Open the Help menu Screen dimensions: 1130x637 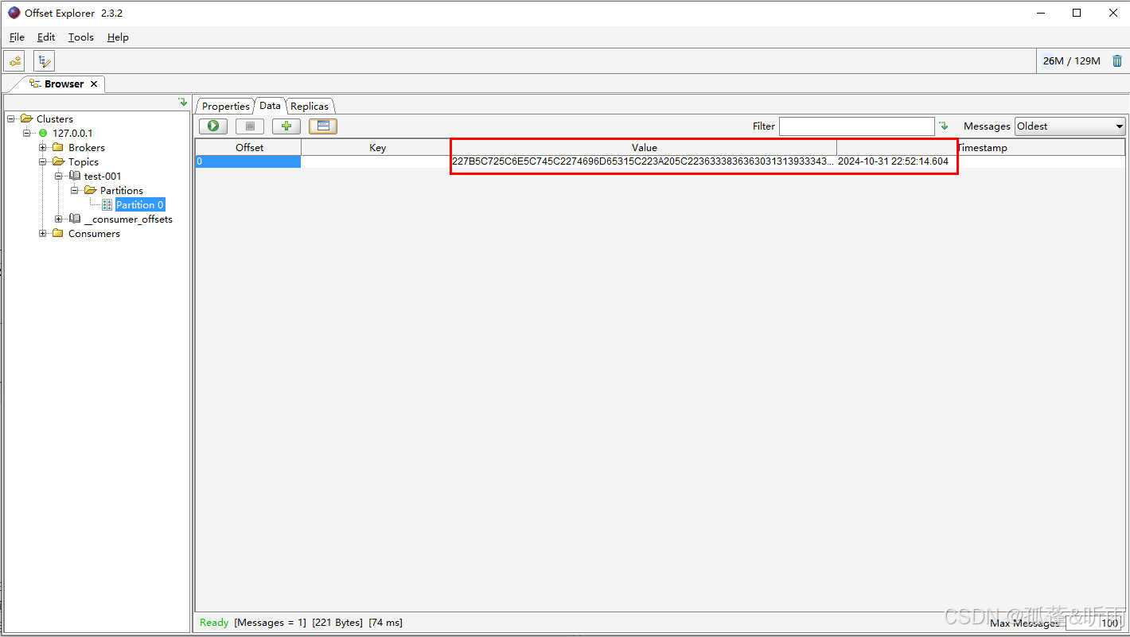pyautogui.click(x=118, y=37)
